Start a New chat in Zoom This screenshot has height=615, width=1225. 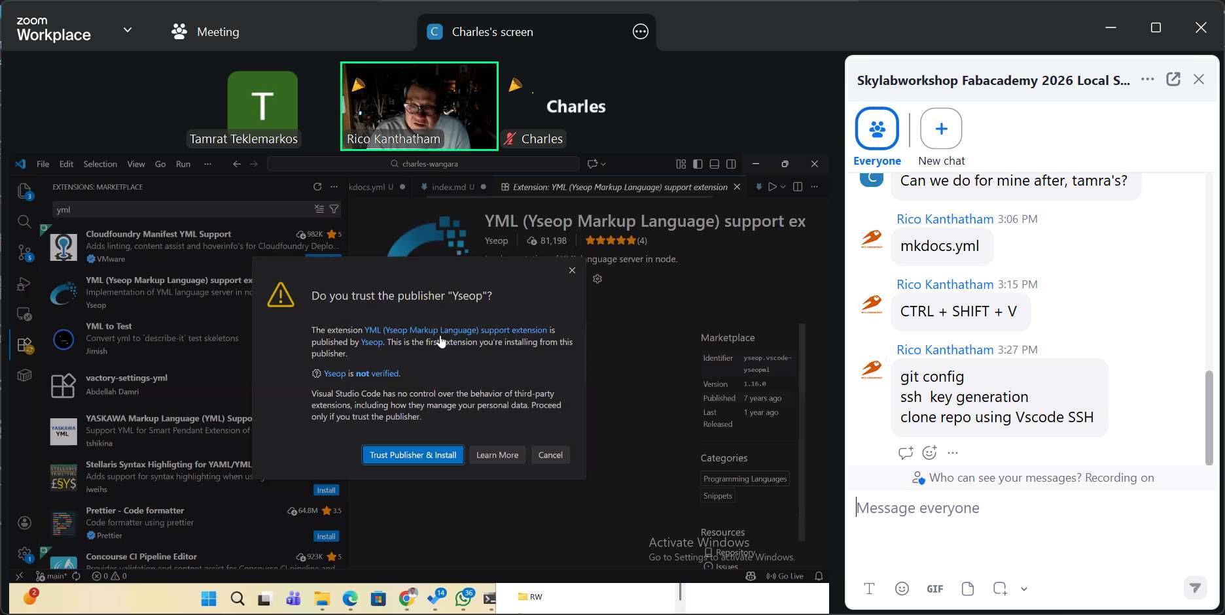(941, 137)
